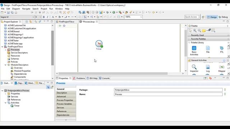This screenshot has width=230, height=129.
Task: Open the FTL palette icon
Action: pyautogui.click(x=222, y=49)
